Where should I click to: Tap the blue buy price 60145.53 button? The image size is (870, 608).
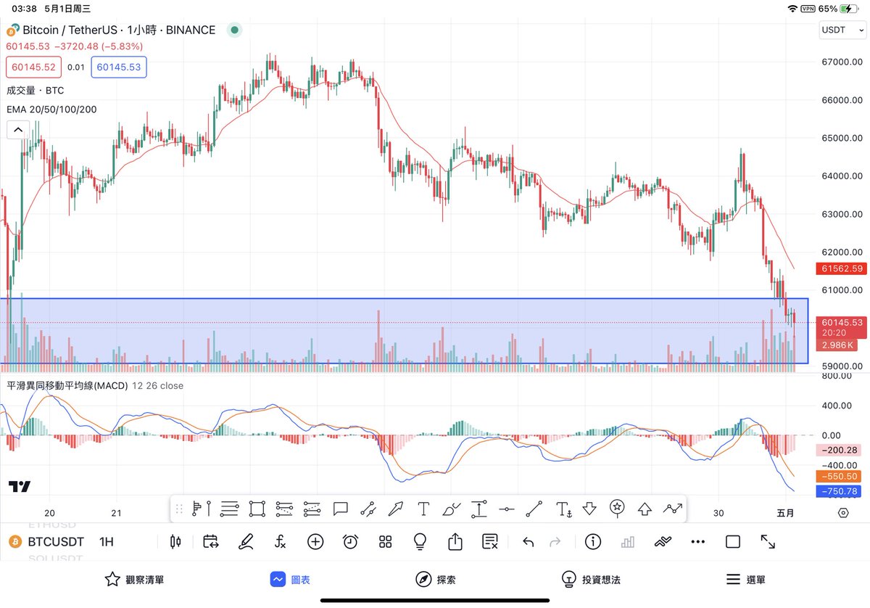[x=119, y=67]
